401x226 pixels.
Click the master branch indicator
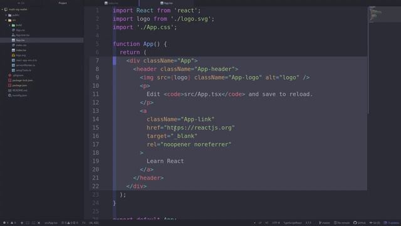point(325,223)
